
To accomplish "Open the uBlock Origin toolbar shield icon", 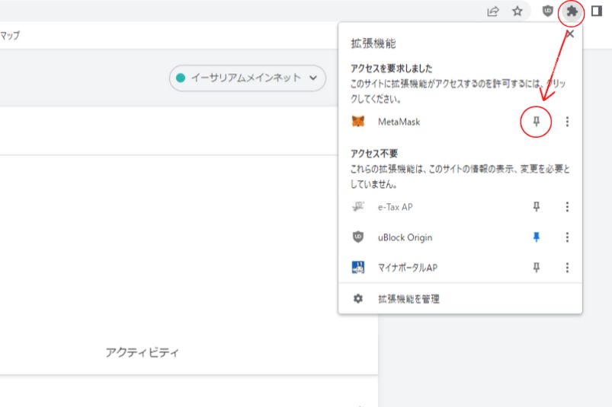I will coord(548,11).
